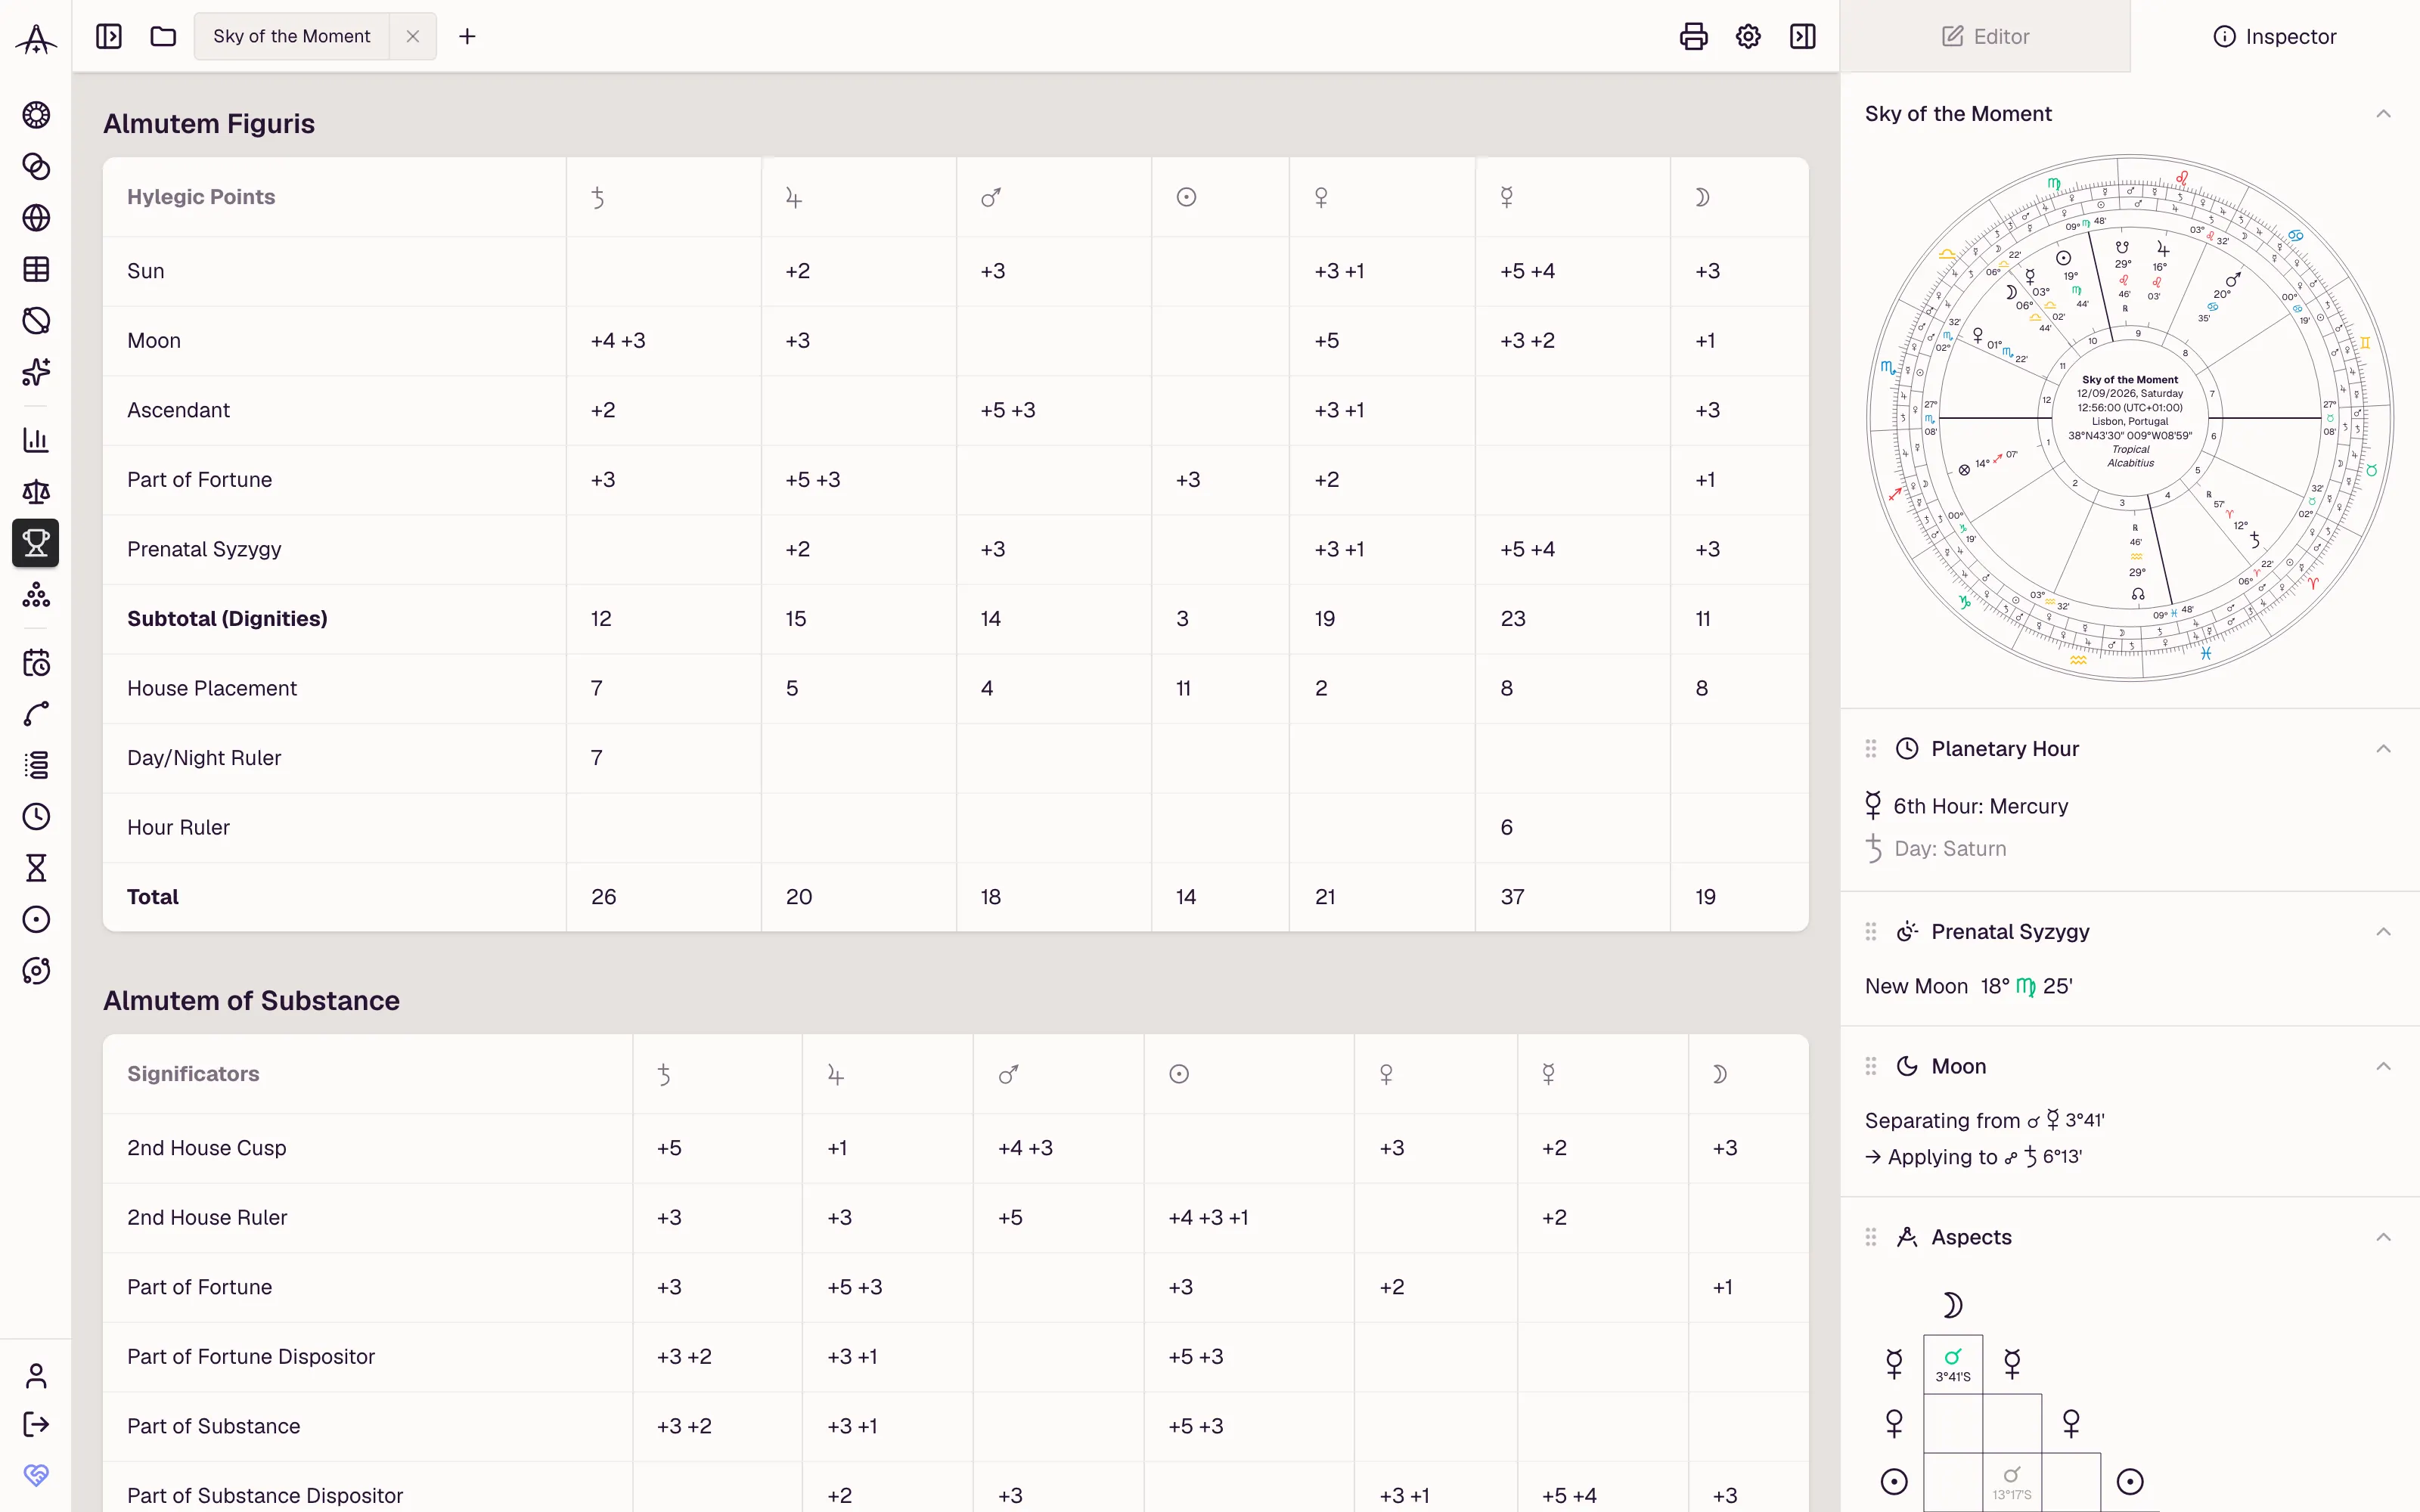Close the Sky of the Moment tab

point(413,37)
